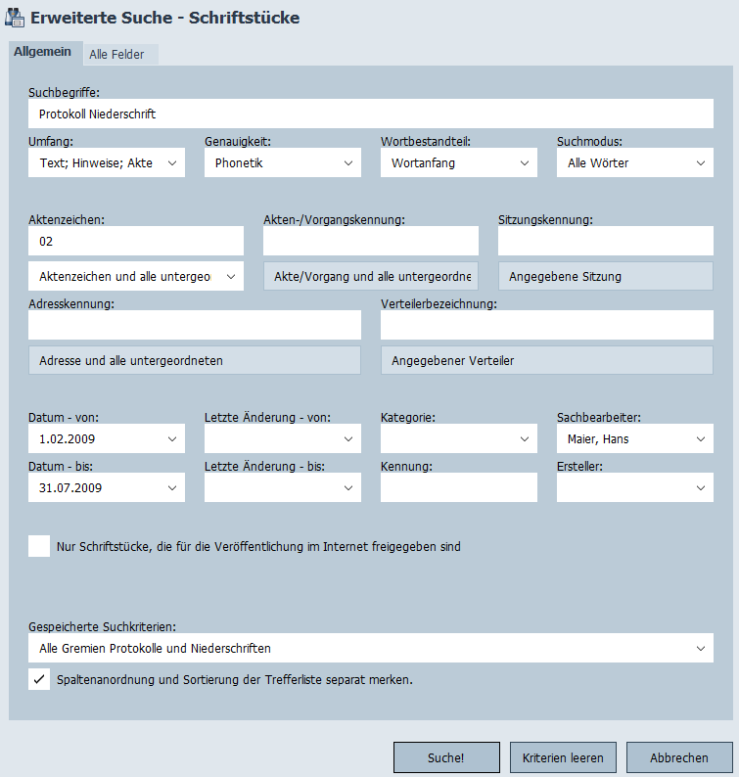Click the Kriterien leeren button
Image resolution: width=739 pixels, height=777 pixels.
[563, 757]
